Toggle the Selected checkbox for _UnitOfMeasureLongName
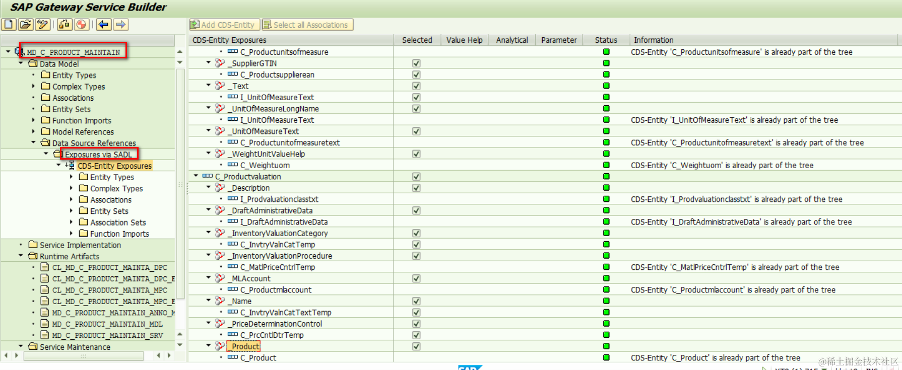The height and width of the screenshot is (370, 902). pyautogui.click(x=416, y=108)
